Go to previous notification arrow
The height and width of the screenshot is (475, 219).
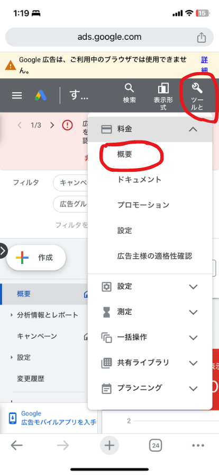point(20,126)
